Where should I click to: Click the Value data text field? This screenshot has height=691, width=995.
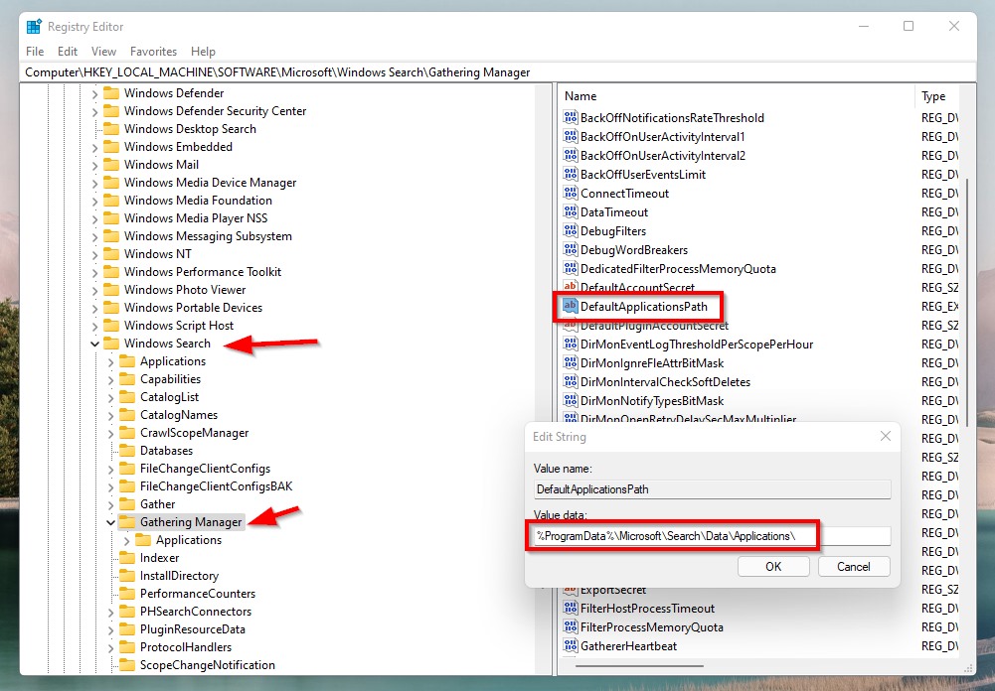[712, 536]
